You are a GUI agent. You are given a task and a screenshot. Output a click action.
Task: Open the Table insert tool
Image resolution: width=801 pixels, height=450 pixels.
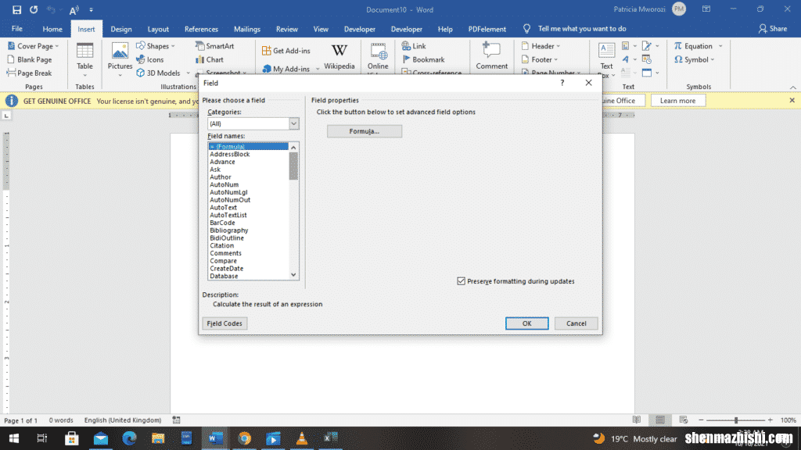pos(84,59)
